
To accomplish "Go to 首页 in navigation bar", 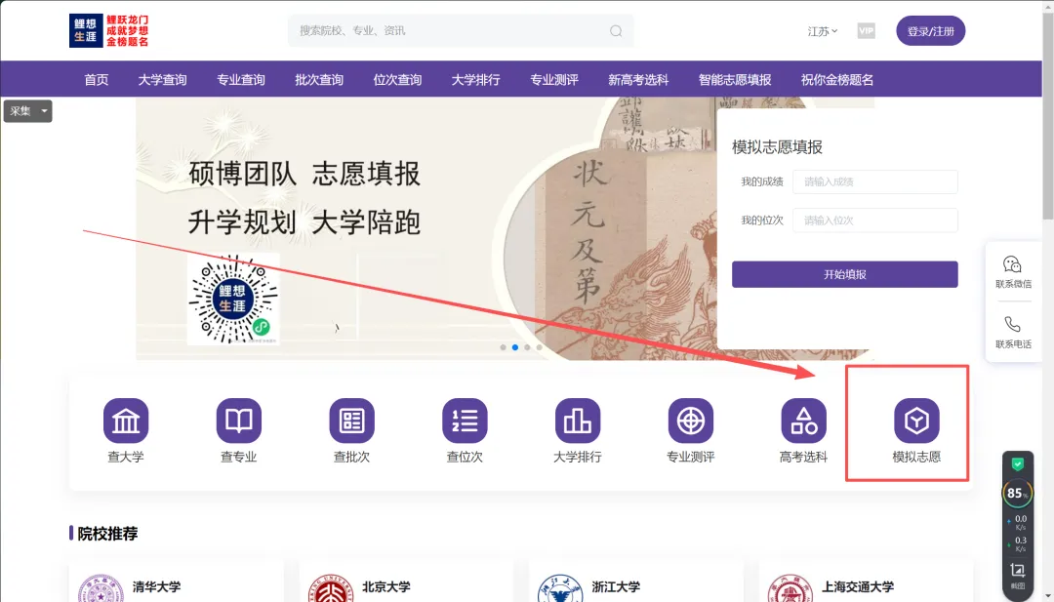I will click(96, 80).
